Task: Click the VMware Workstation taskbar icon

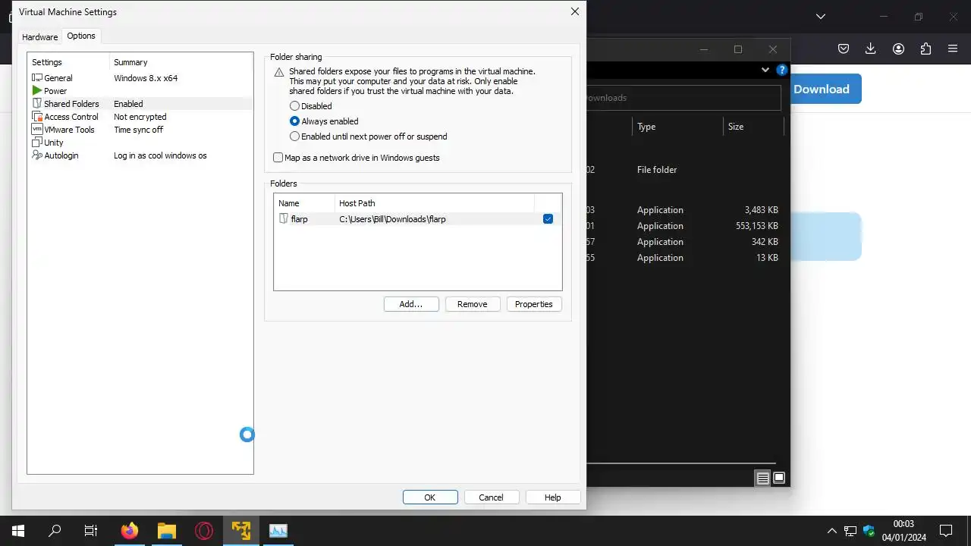Action: (241, 531)
